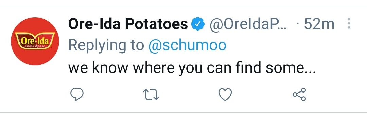Screen dimensions: 367x122
Task: Tap the 'Oregon & Idaho' text in logo
Action: coord(34,46)
